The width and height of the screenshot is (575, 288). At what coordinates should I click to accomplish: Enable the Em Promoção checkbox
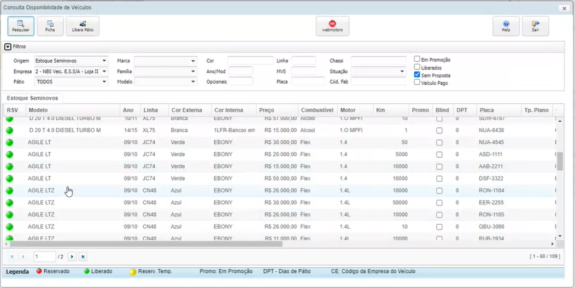click(417, 58)
